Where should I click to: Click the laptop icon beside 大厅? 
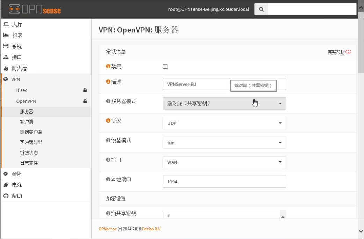click(6, 24)
